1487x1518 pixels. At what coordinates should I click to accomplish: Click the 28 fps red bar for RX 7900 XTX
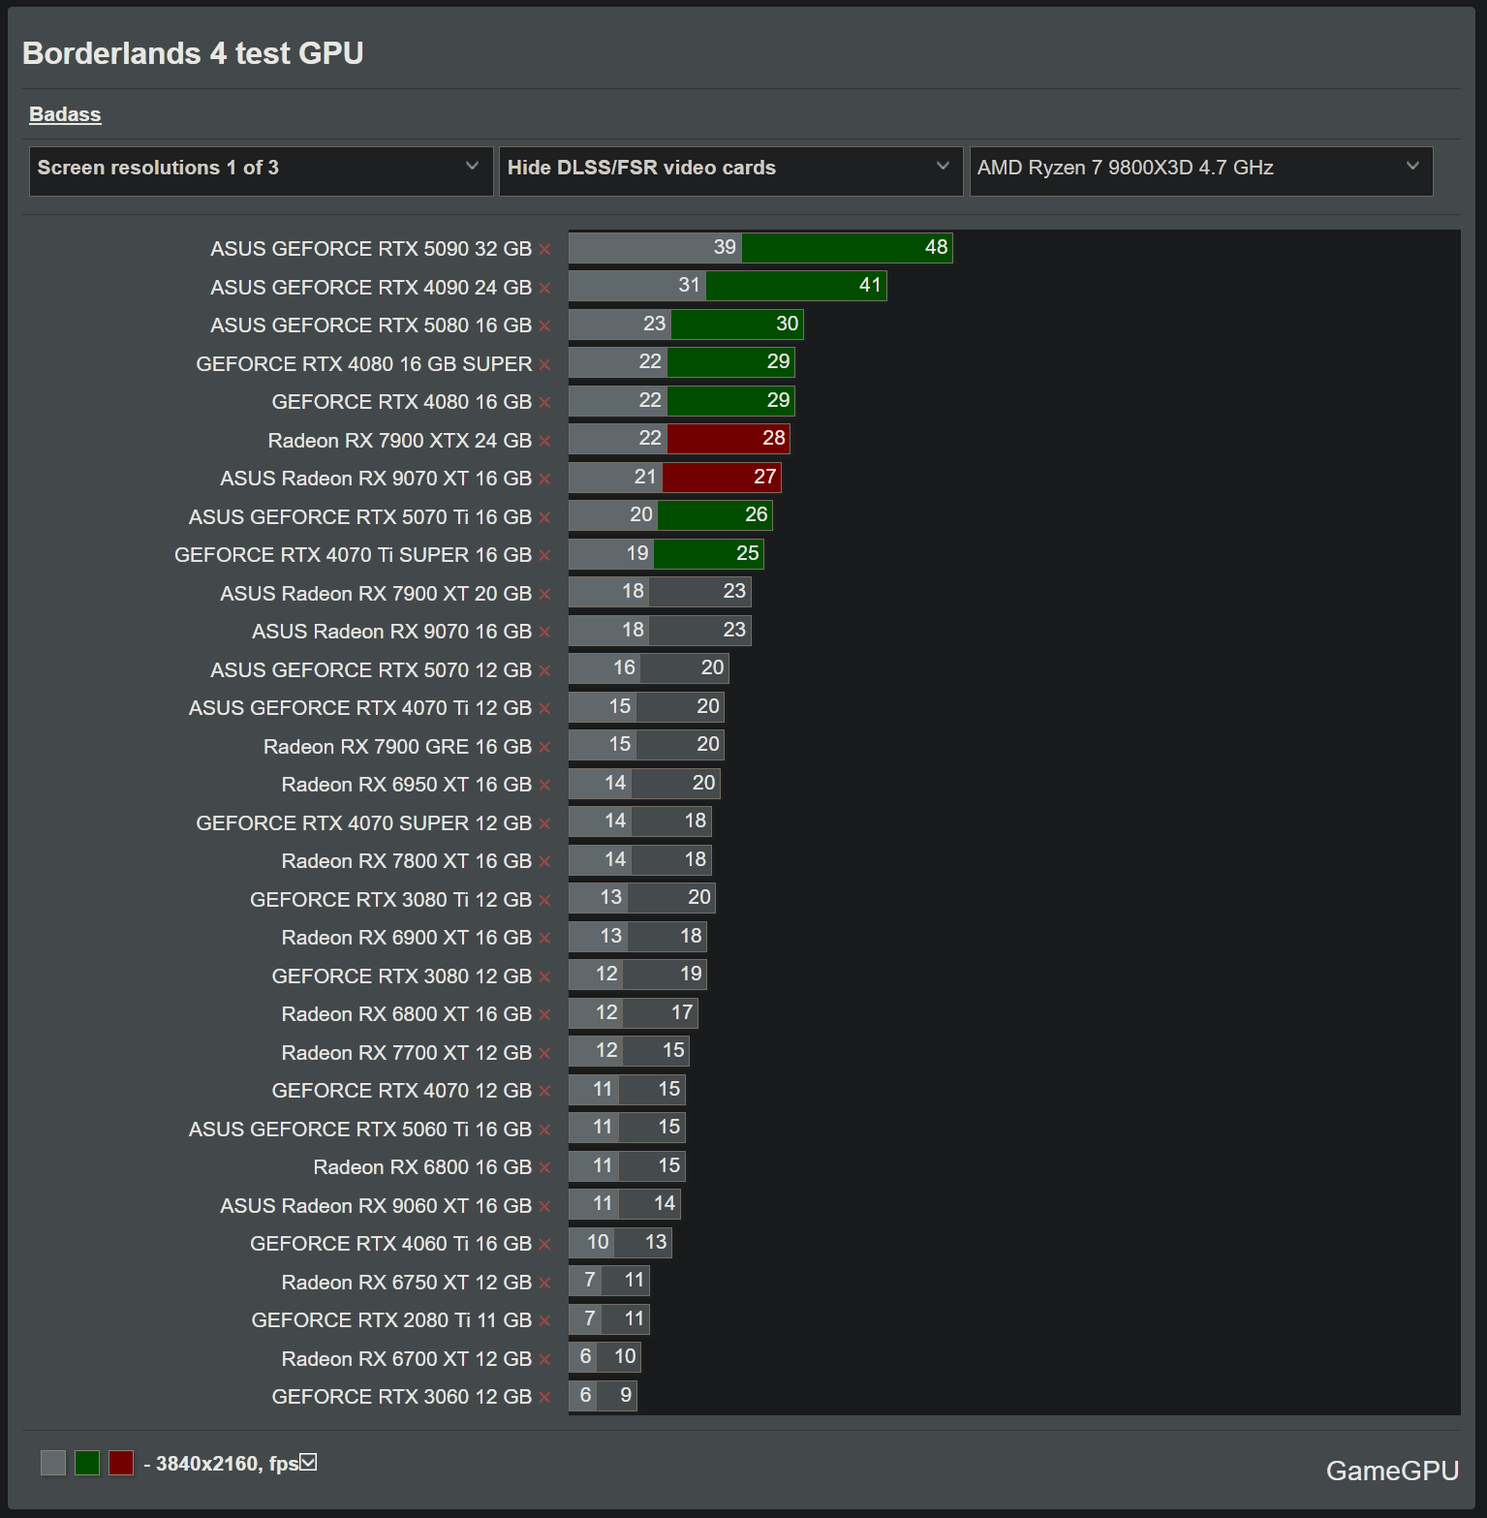[728, 439]
